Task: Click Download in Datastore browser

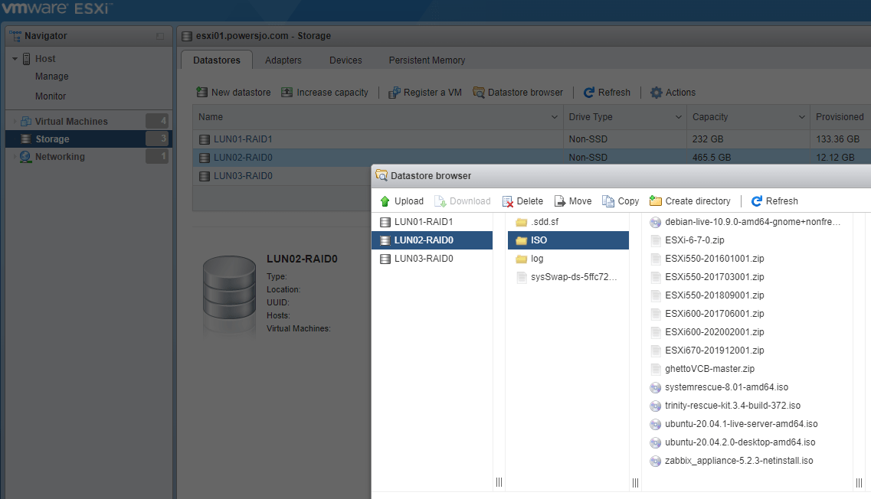Action: [x=463, y=201]
